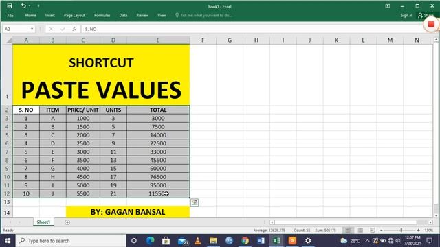Click vertical scrollbar up arrow
The width and height of the screenshot is (440, 247).
[x=436, y=40]
